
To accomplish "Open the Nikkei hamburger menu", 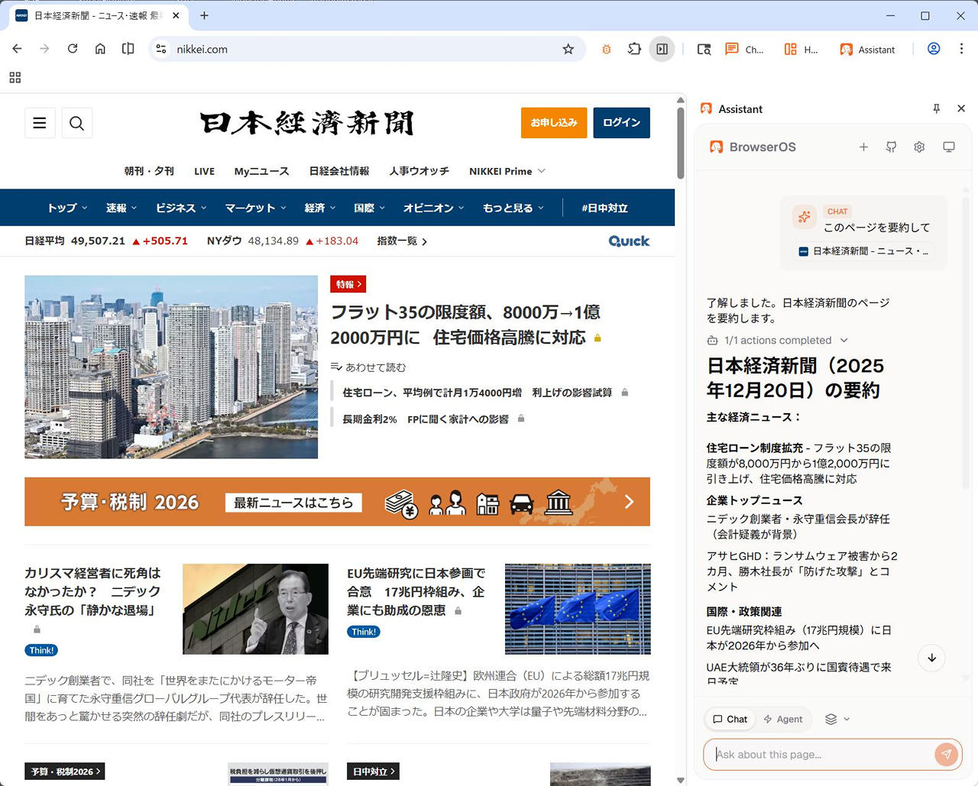I will point(40,123).
